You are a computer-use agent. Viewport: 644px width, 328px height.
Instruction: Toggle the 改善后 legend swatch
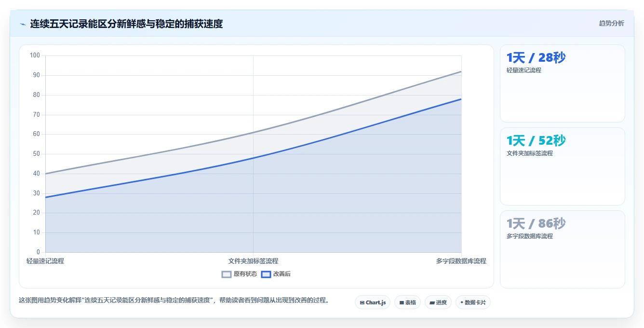(266, 274)
